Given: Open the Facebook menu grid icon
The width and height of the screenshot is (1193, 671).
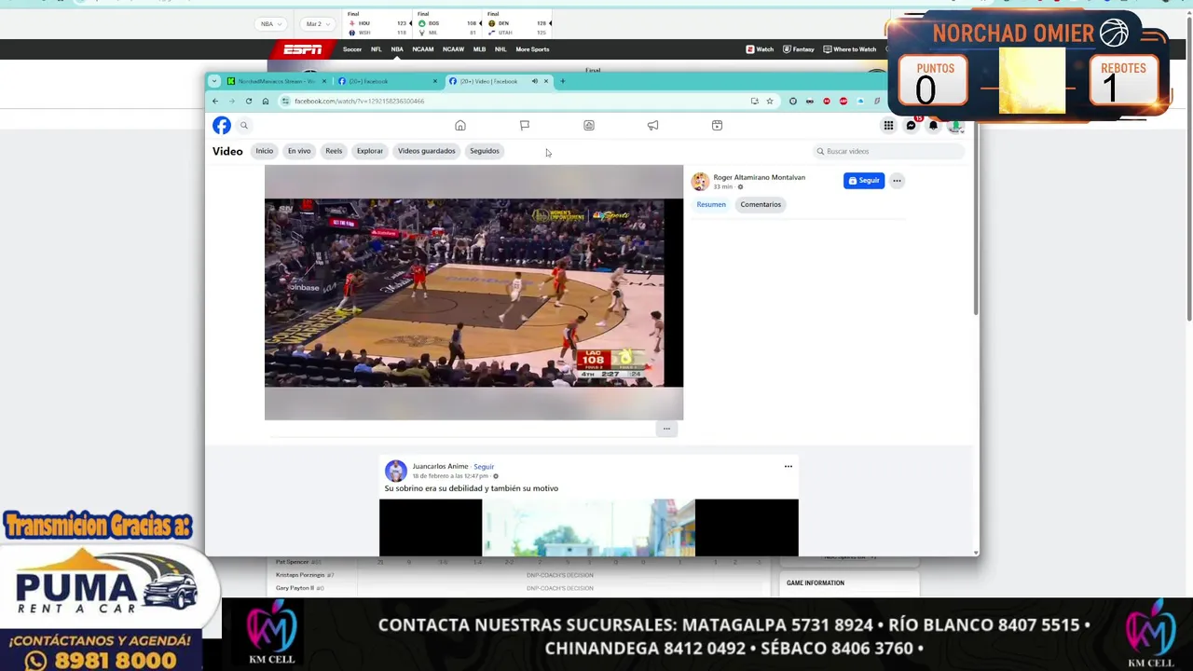Looking at the screenshot, I should pyautogui.click(x=888, y=126).
